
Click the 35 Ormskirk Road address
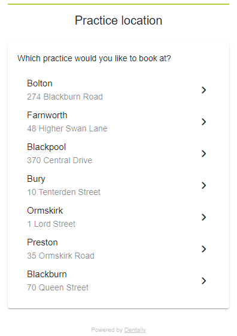pyautogui.click(x=60, y=256)
